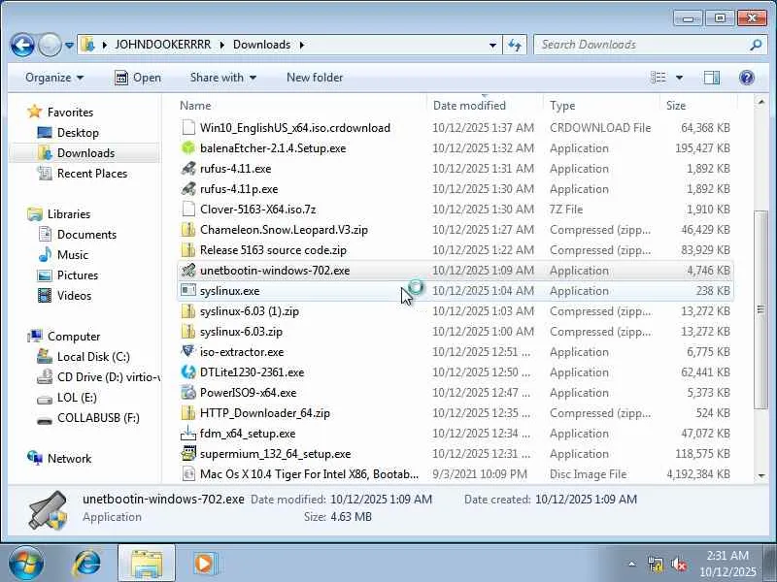
Task: Click the scrollbar down arrow
Action: coord(760,475)
